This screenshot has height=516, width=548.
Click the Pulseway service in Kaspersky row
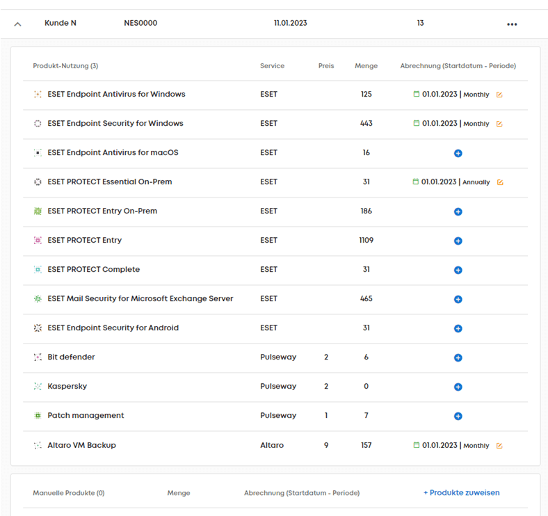point(278,386)
